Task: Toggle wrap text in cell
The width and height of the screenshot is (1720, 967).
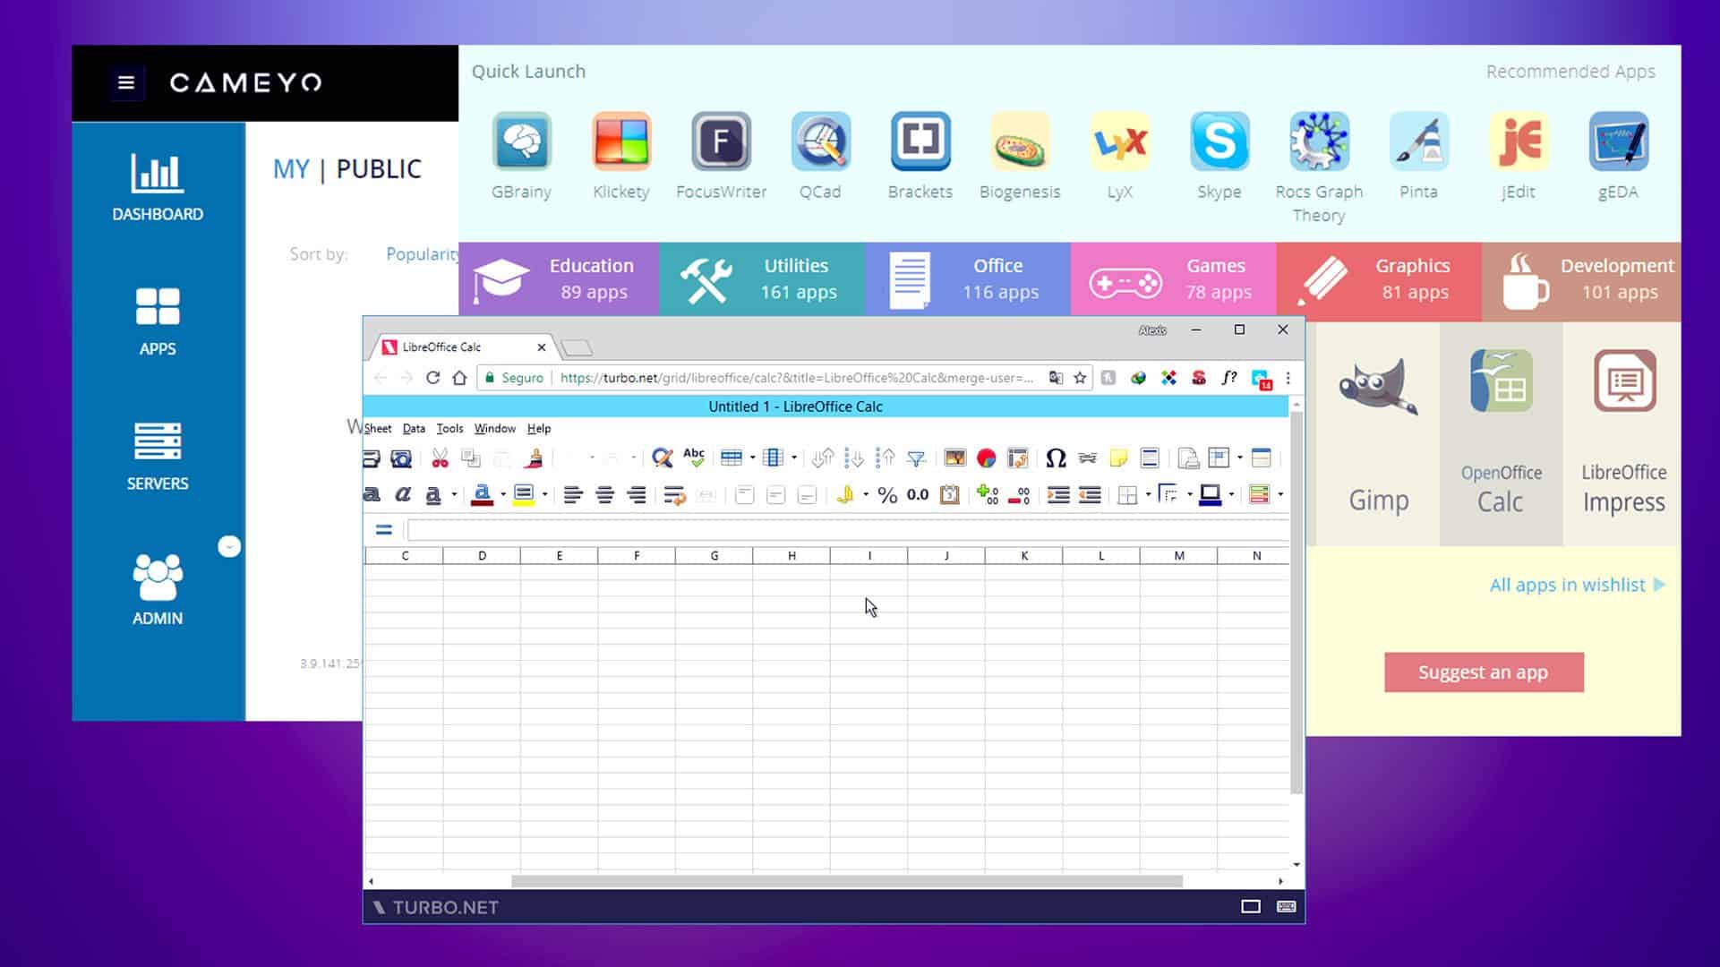Action: coord(674,495)
